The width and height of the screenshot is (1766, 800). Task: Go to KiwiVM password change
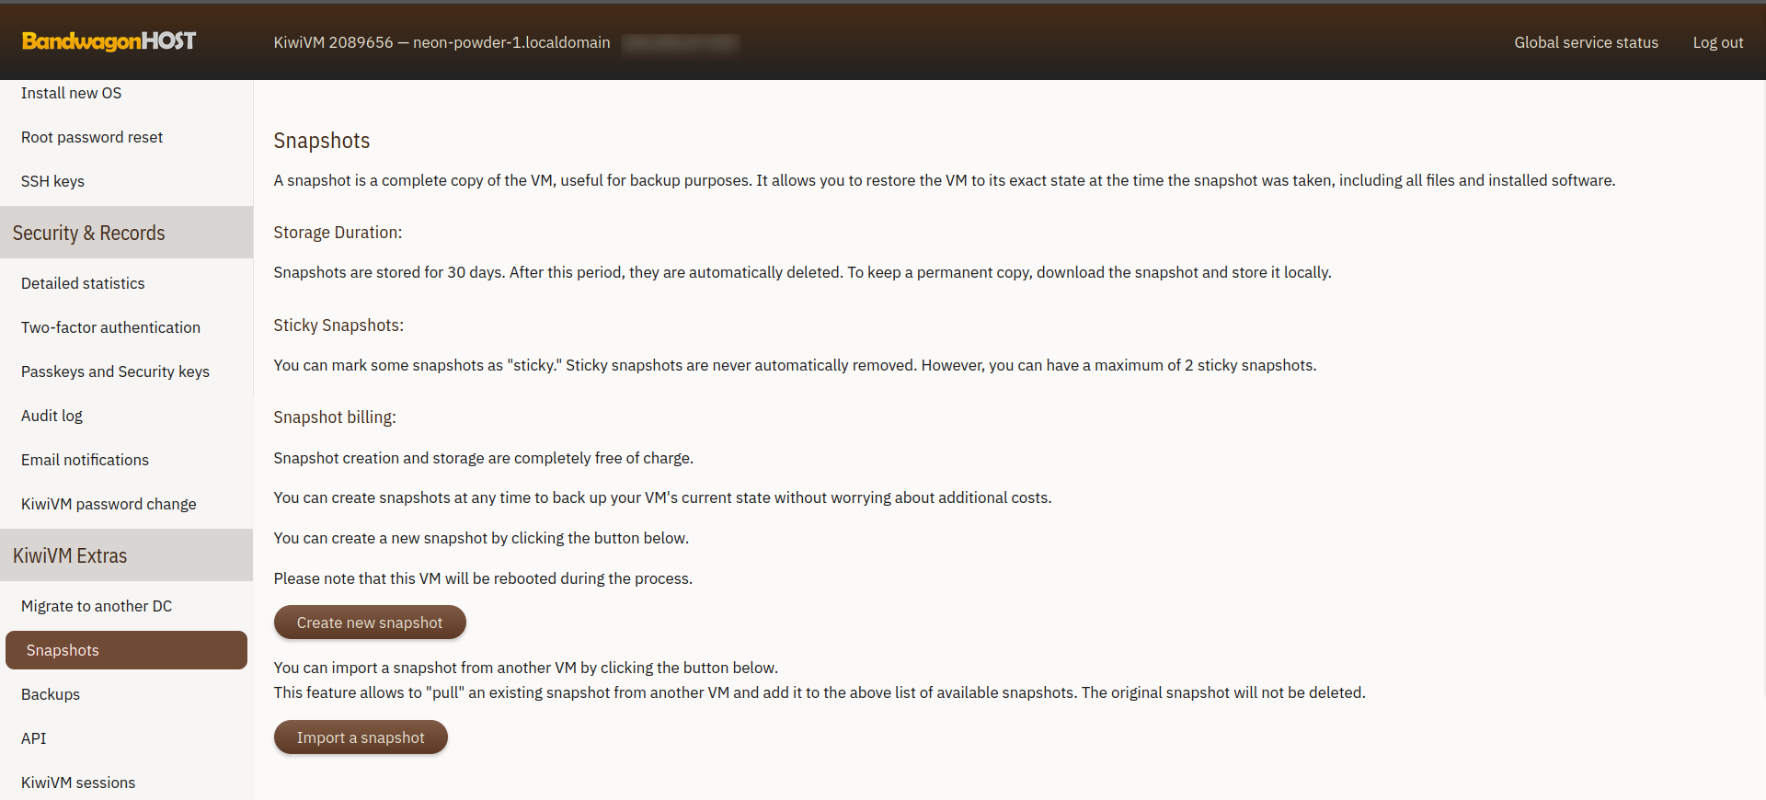coord(109,504)
